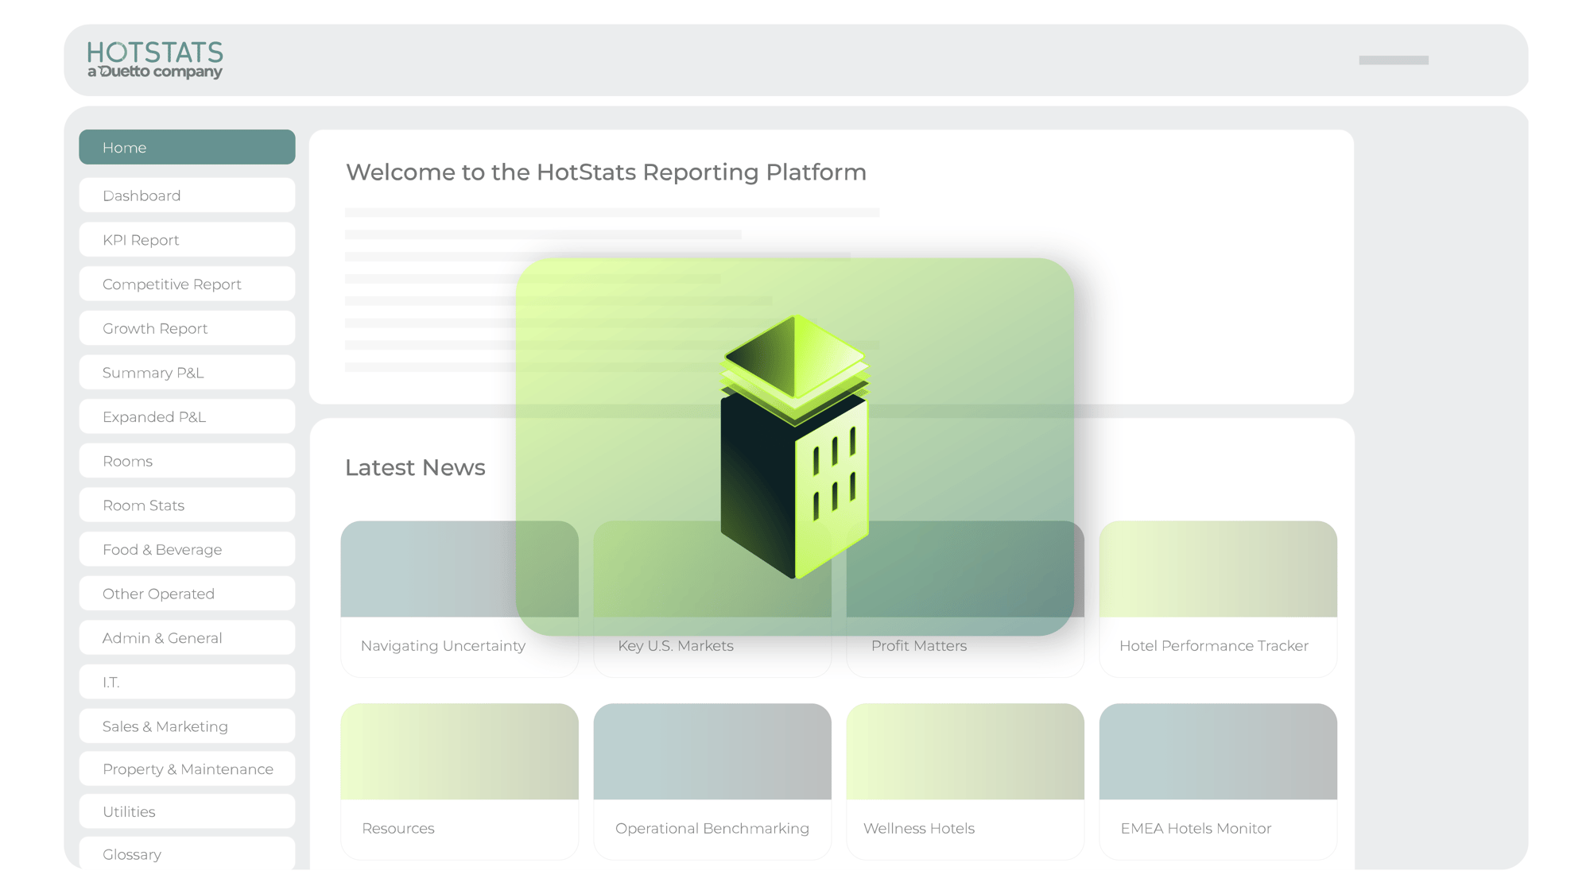The image size is (1590, 894).
Task: Click the Operational Benchmarking link
Action: click(712, 828)
